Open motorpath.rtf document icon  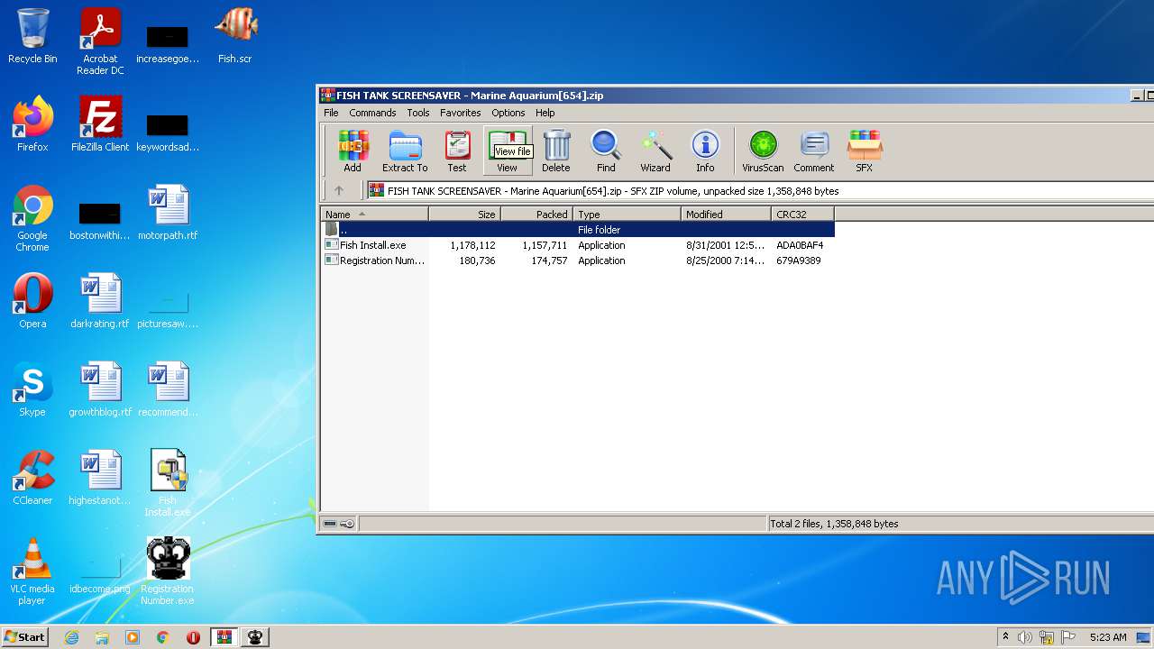pyautogui.click(x=168, y=213)
